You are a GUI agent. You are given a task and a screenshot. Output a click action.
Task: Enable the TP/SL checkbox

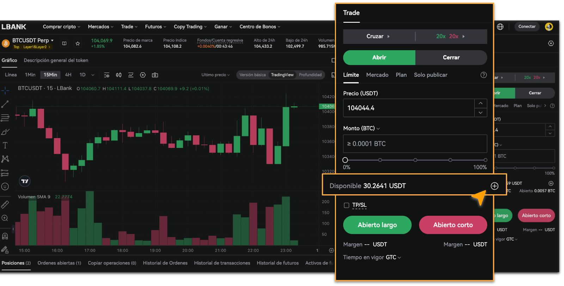(x=347, y=205)
